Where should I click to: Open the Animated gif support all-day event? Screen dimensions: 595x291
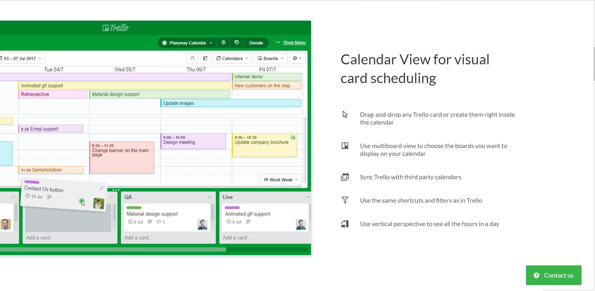(x=124, y=86)
